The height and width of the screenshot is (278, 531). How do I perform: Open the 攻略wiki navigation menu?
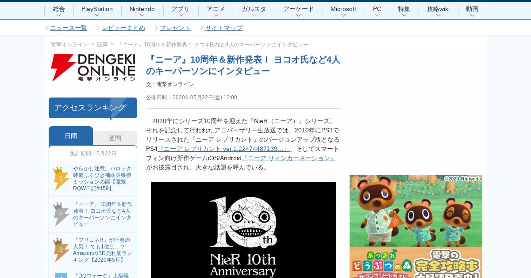click(438, 9)
